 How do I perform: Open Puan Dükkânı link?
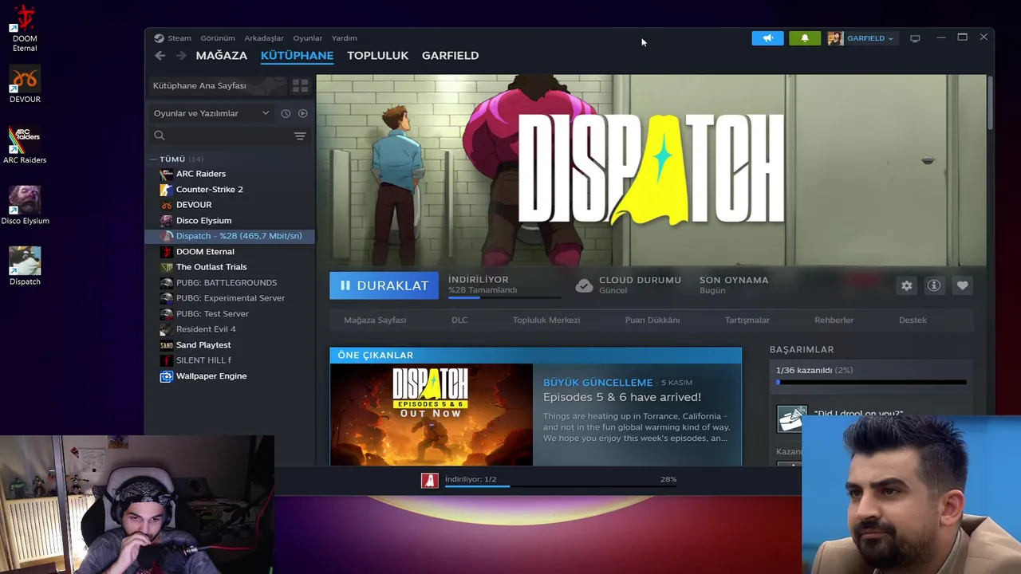[652, 320]
